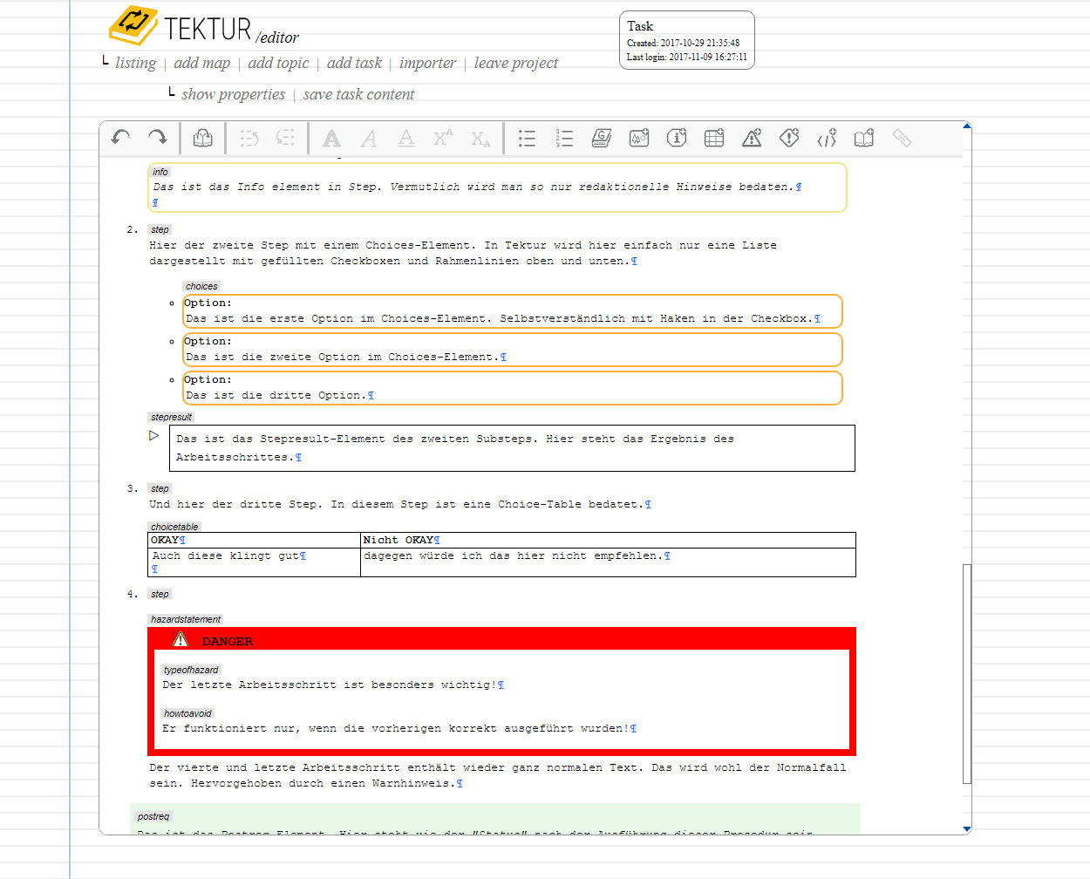Click the save task content link

coord(358,94)
